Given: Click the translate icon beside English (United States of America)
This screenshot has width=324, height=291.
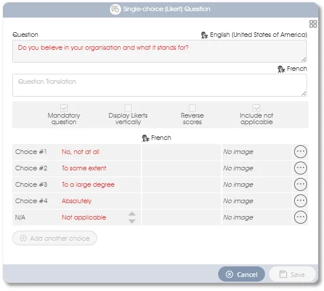Looking at the screenshot, I should [204, 35].
